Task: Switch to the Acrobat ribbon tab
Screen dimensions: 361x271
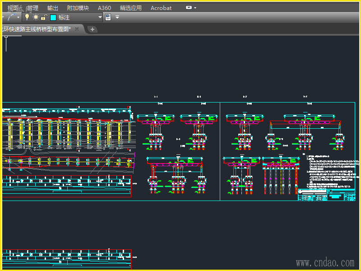Action: [x=161, y=8]
